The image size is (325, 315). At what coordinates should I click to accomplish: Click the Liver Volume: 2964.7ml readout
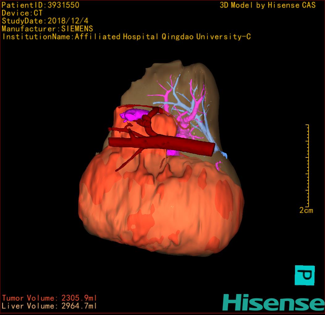click(x=49, y=306)
